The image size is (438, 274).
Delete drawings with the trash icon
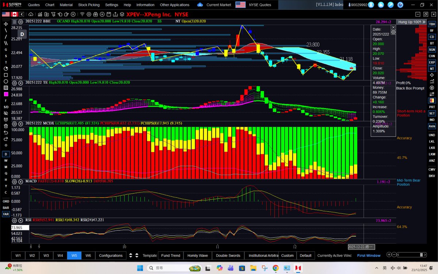(6, 126)
